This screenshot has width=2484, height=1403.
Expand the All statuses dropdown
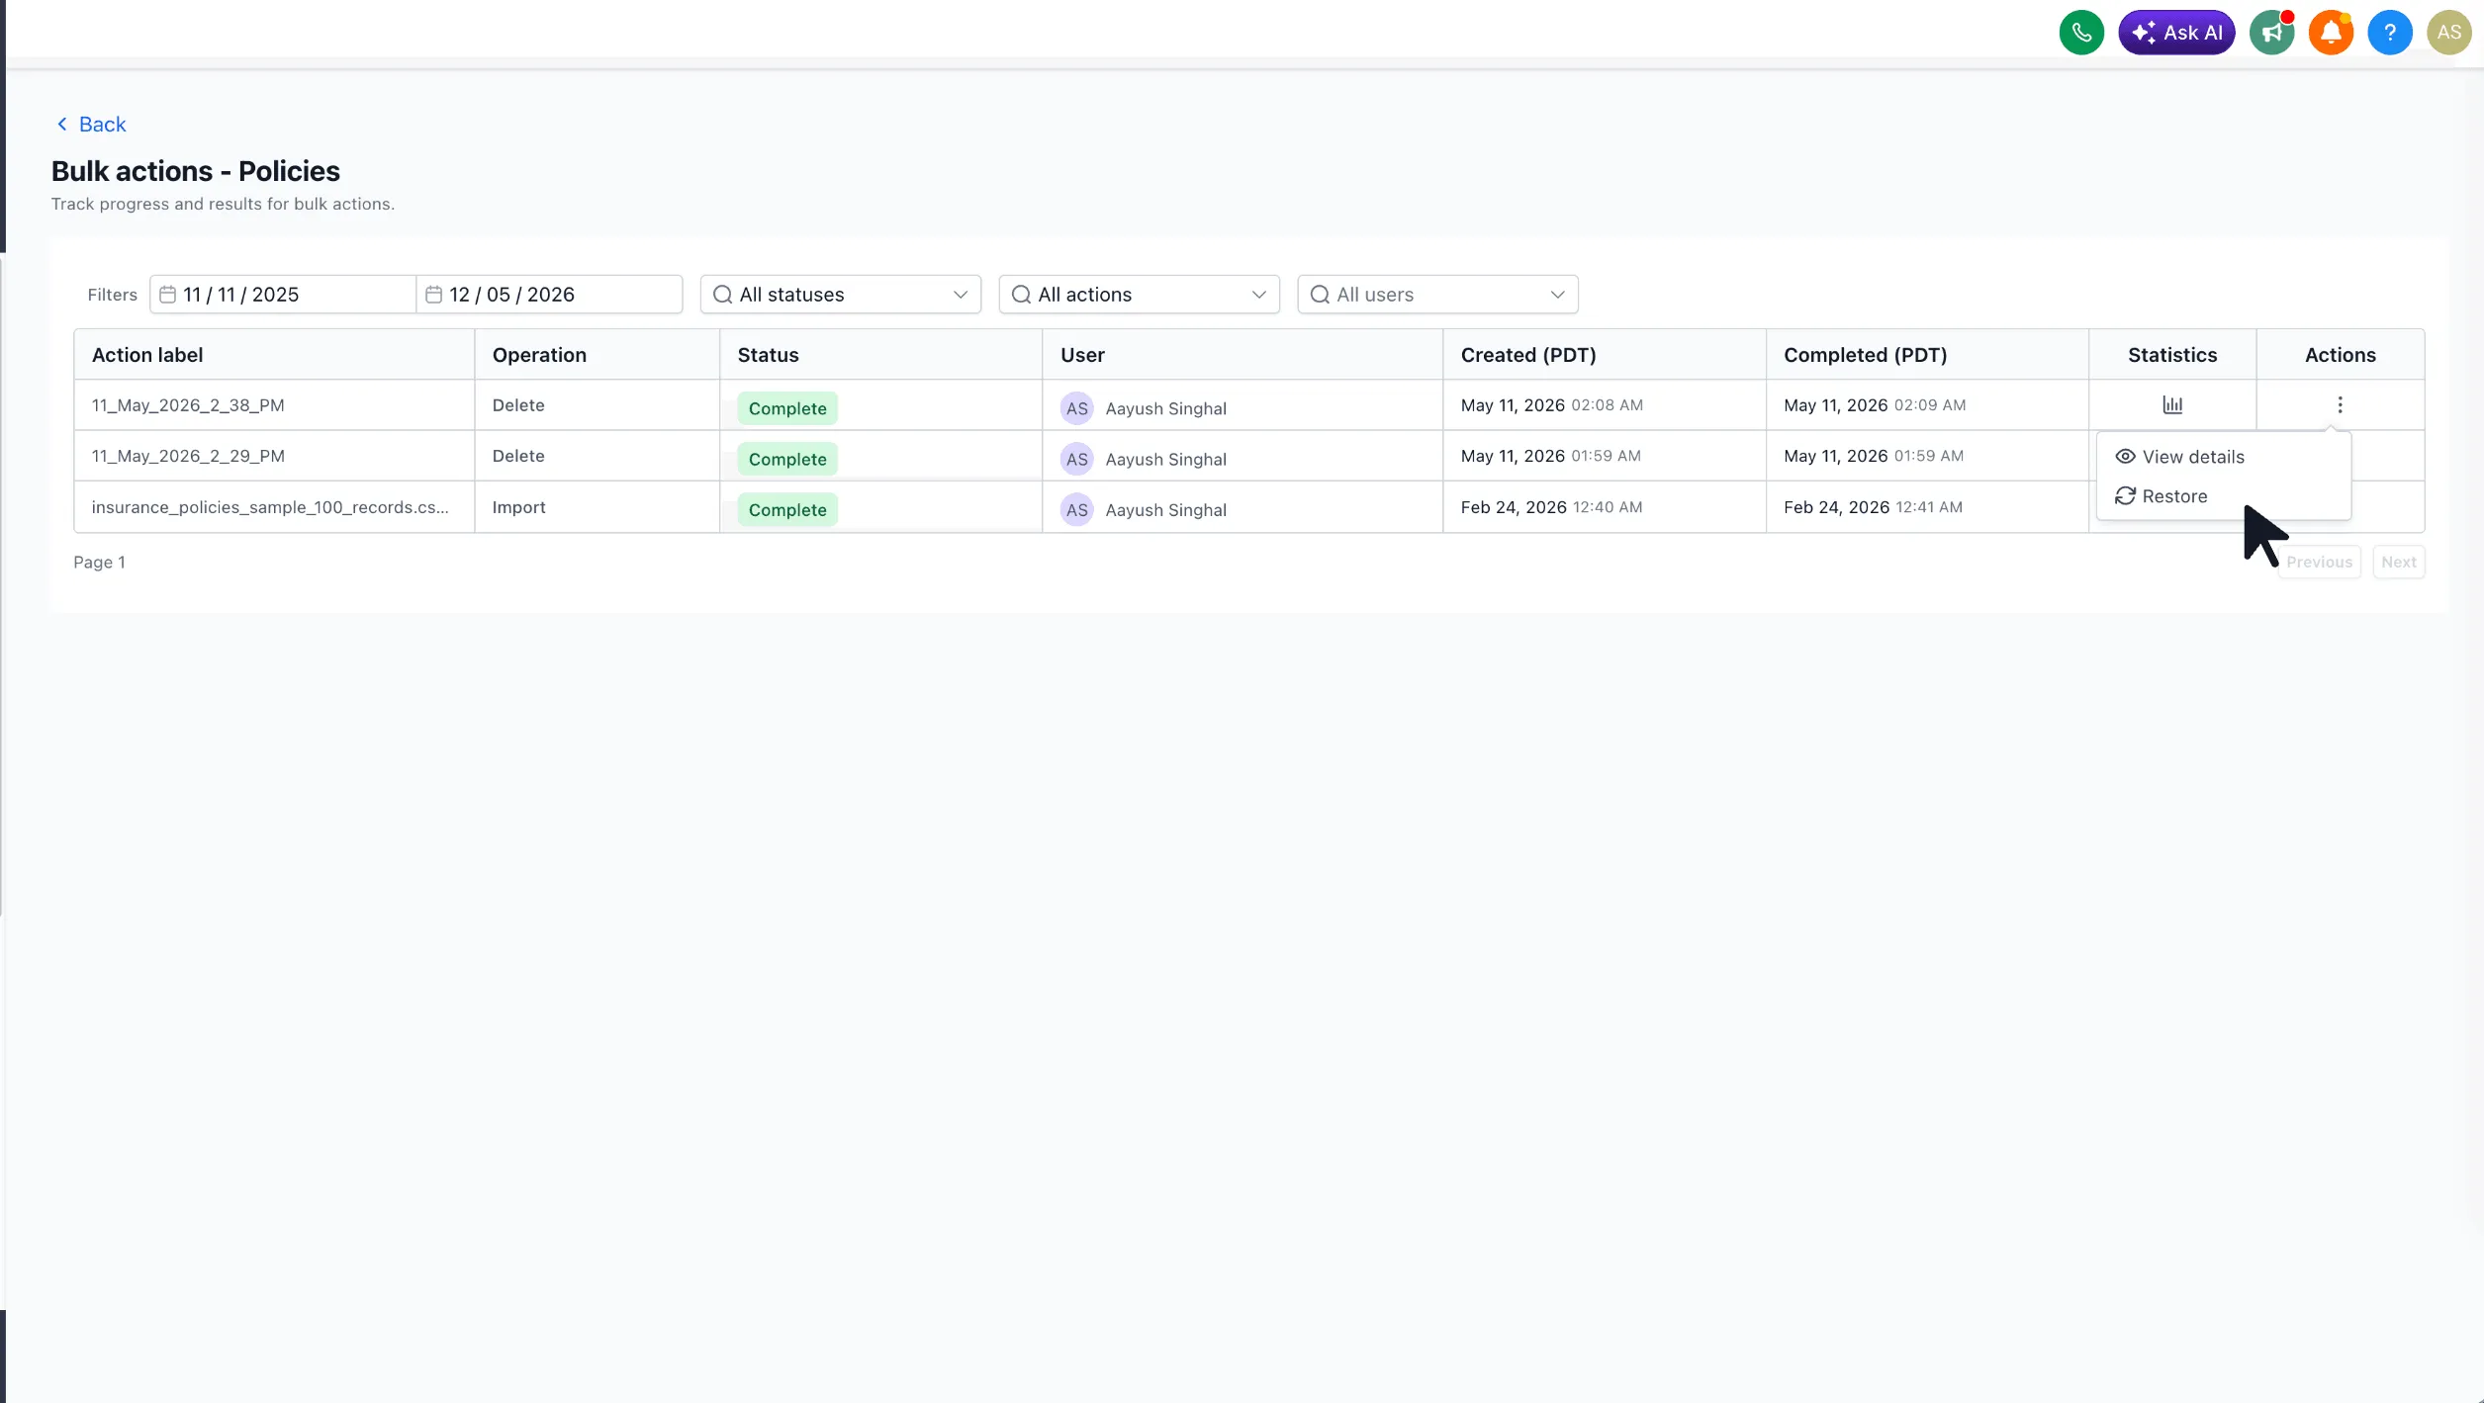click(x=841, y=295)
